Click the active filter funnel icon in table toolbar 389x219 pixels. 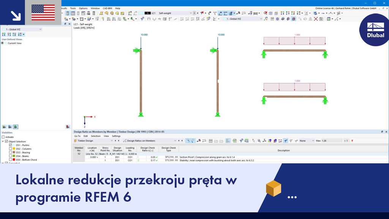pos(286,141)
